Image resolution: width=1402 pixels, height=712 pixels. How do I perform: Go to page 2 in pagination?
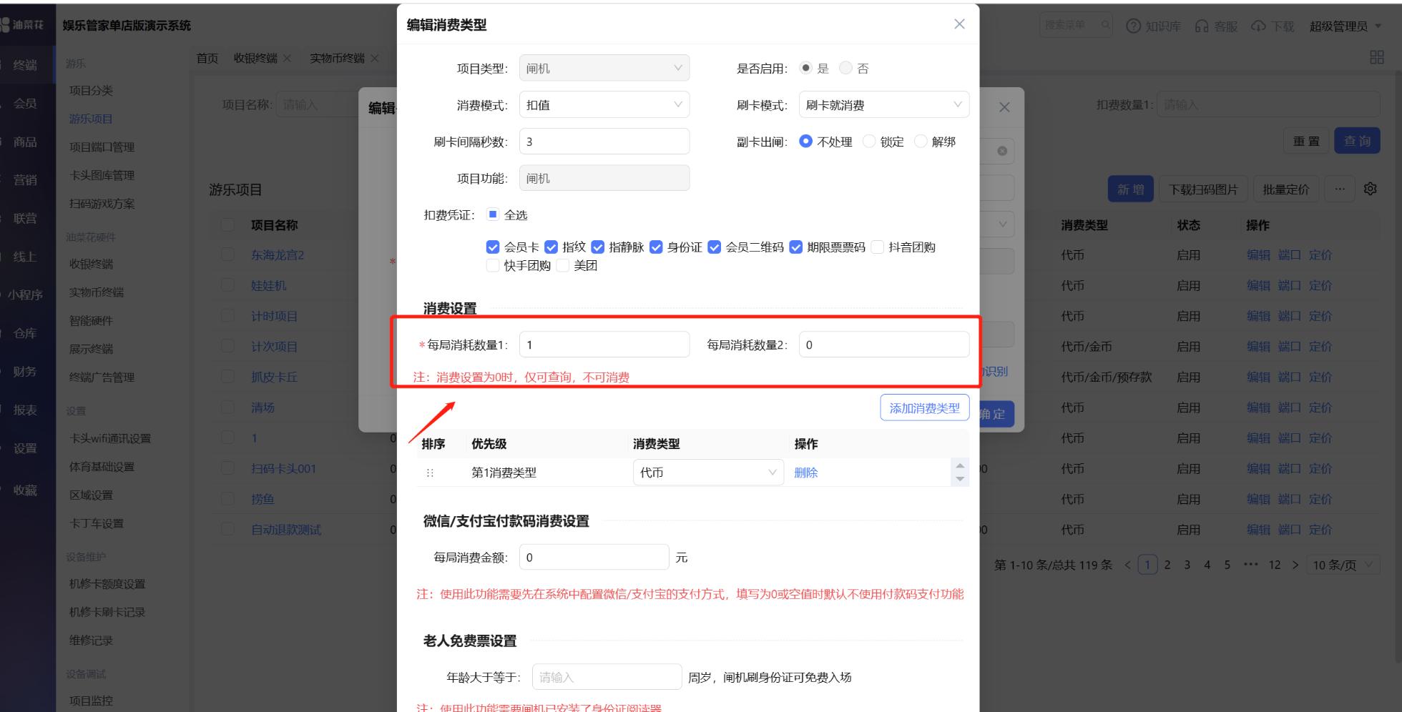tap(1167, 565)
